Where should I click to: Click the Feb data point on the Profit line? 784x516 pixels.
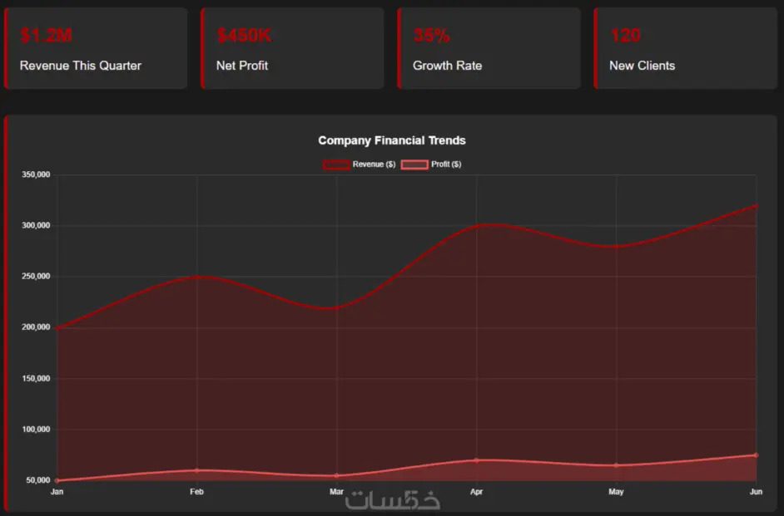(x=196, y=469)
